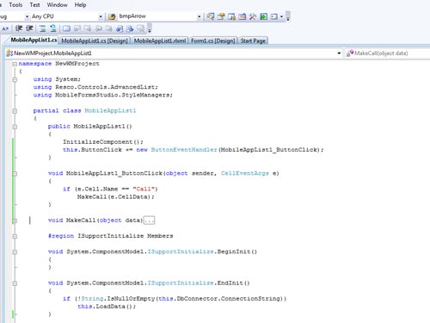Click 'InitializeComponent();' in the constructor
This screenshot has width=430, height=323.
tap(102, 142)
